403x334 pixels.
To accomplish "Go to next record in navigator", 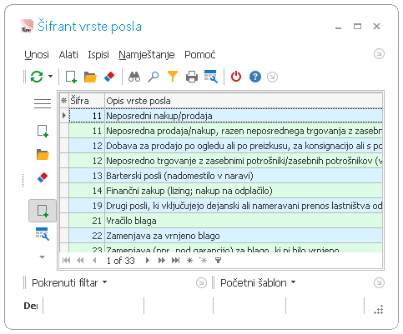I will pyautogui.click(x=148, y=261).
